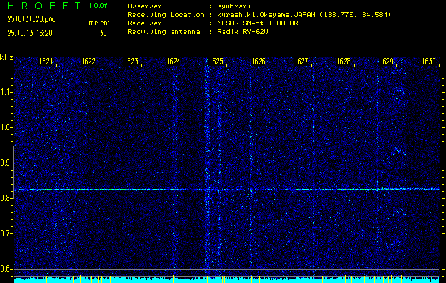Click the kHz axis unit label
The height and width of the screenshot is (283, 446).
[6, 57]
